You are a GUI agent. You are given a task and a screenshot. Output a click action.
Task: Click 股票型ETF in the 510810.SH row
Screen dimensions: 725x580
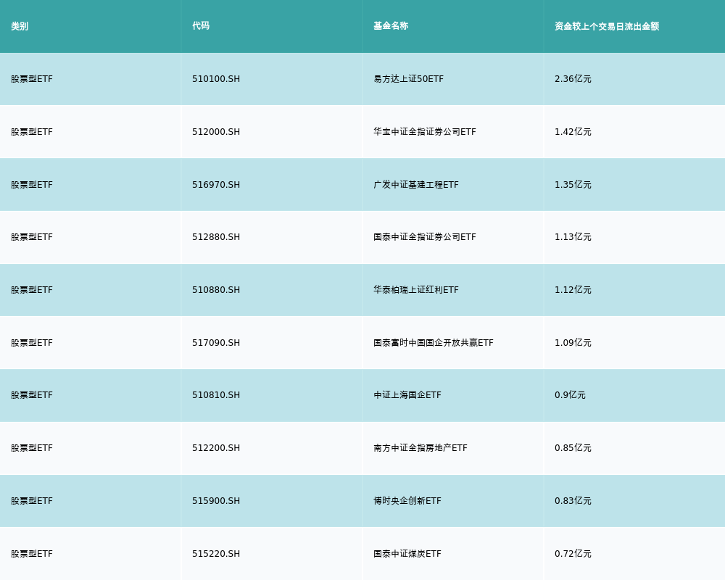pyautogui.click(x=32, y=395)
